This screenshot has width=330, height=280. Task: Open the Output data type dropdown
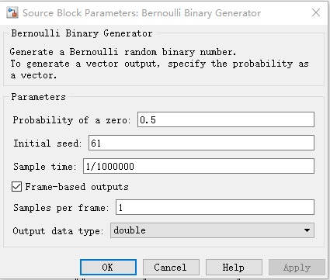212,230
